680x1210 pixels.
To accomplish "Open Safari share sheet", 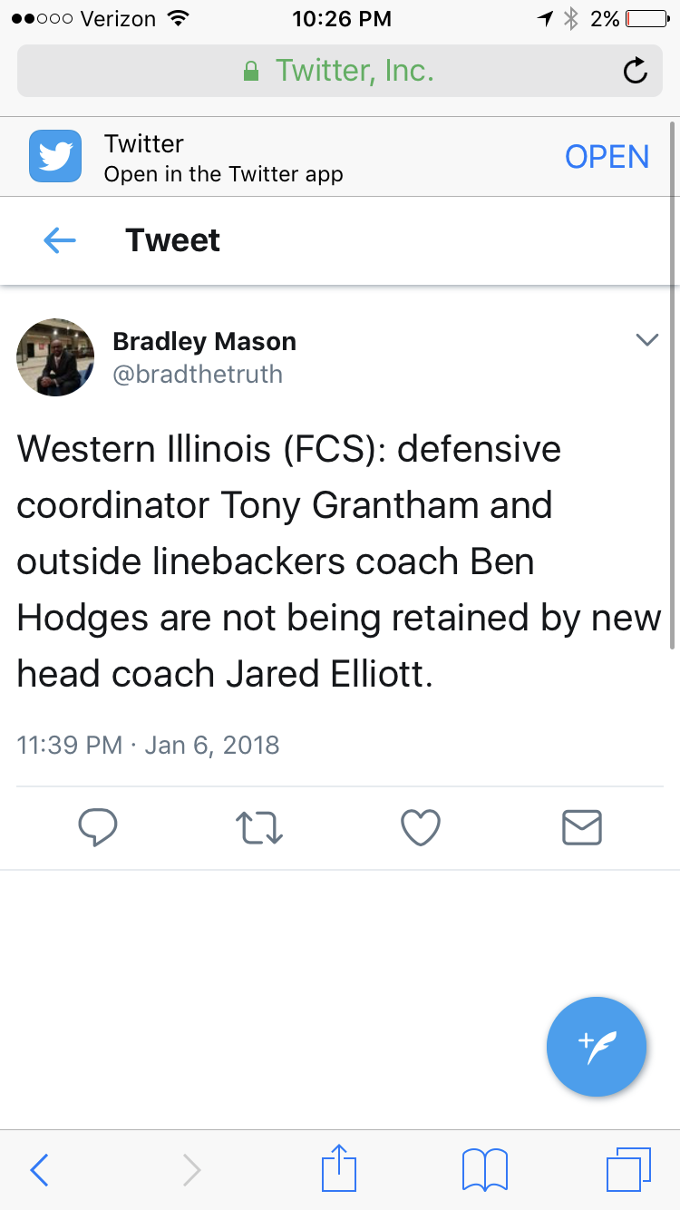I will 339,1168.
